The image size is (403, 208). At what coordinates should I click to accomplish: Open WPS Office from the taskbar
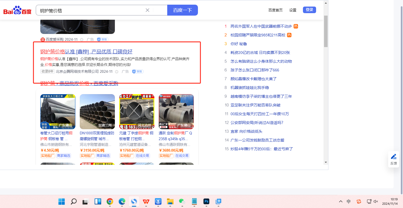(x=146, y=202)
